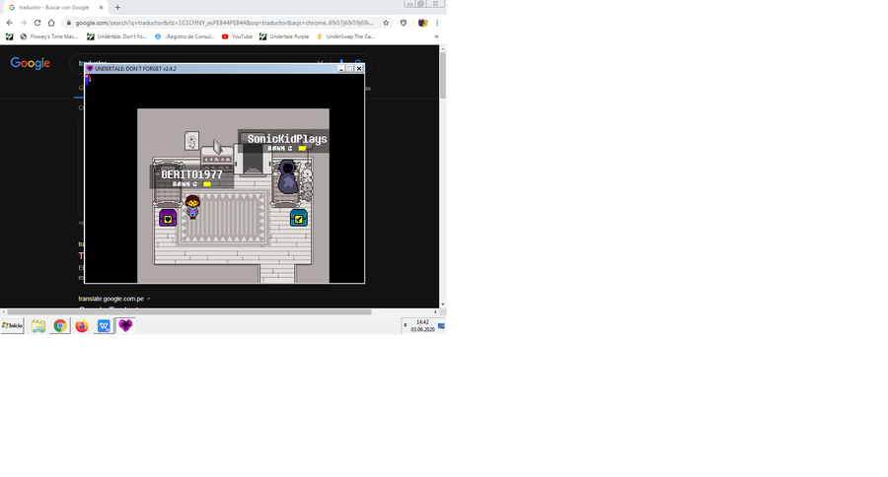Open the shield extension icon in Chrome
Image resolution: width=888 pixels, height=477 pixels.
[404, 23]
